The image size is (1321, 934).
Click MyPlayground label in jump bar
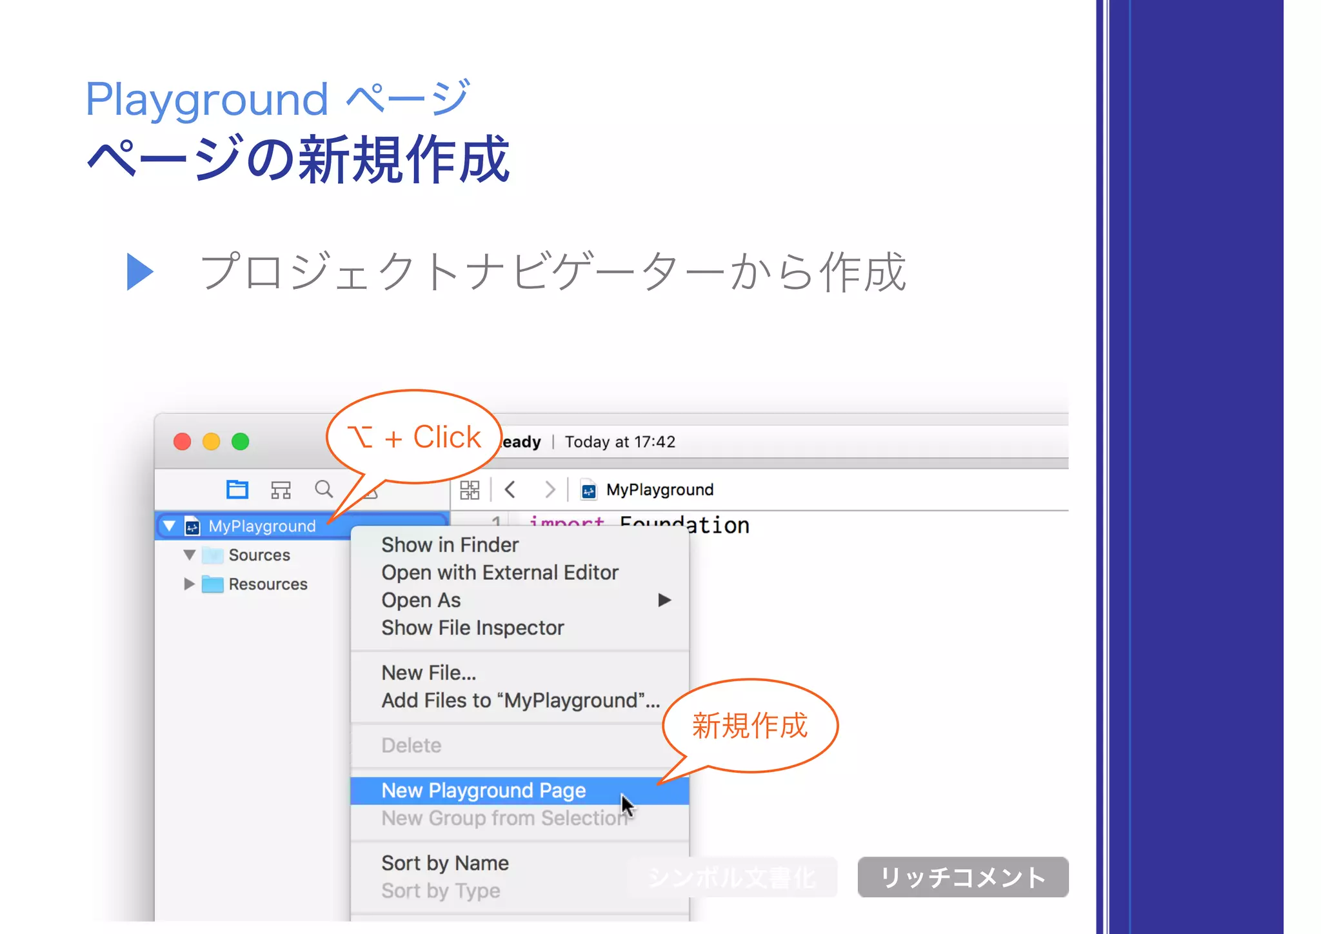[660, 490]
